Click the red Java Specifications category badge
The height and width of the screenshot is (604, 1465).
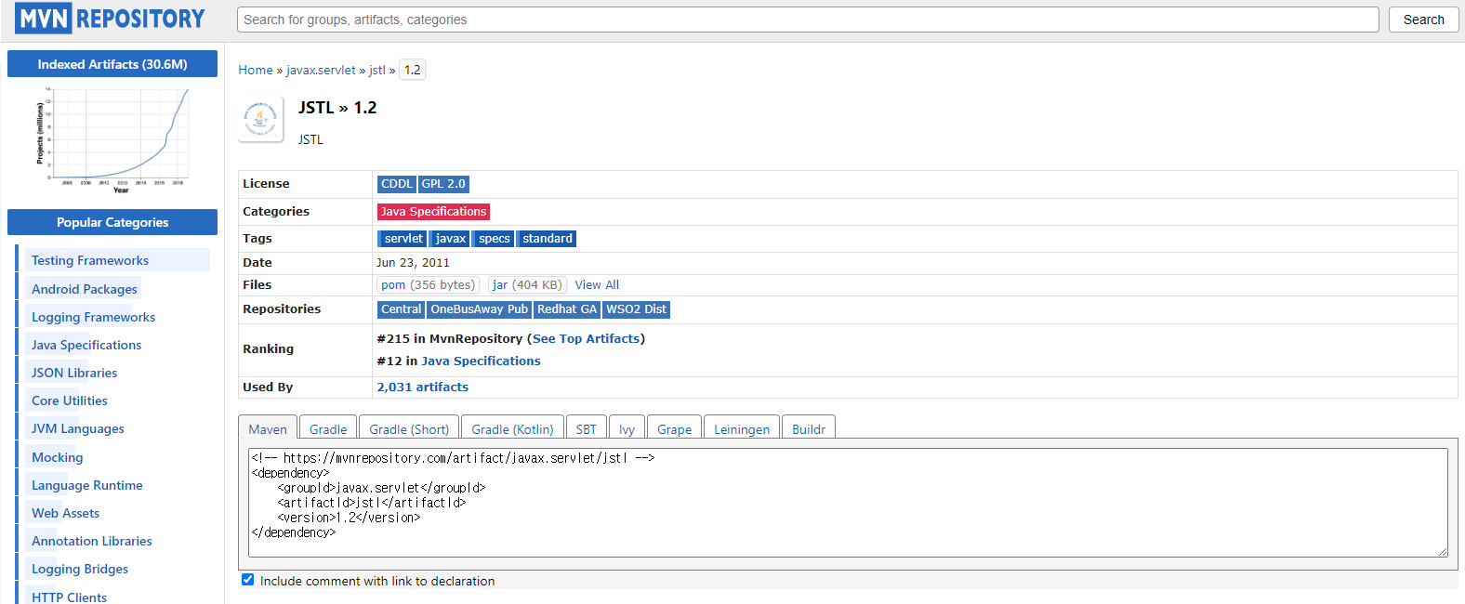click(433, 212)
